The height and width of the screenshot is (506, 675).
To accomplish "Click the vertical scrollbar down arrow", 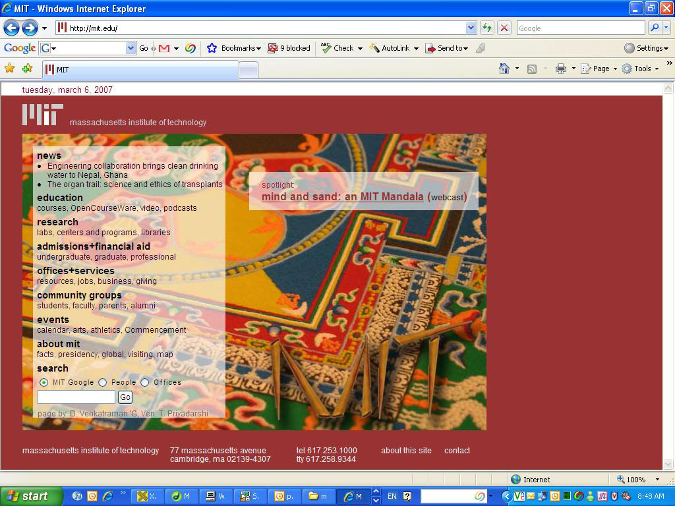I will click(668, 464).
